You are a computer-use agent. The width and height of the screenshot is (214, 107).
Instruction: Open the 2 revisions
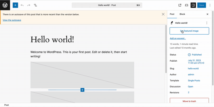(189, 92)
